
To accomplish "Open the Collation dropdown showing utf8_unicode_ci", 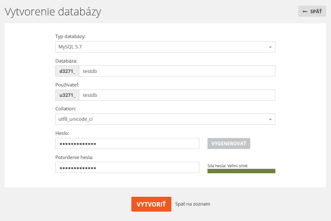I will pos(165,119).
